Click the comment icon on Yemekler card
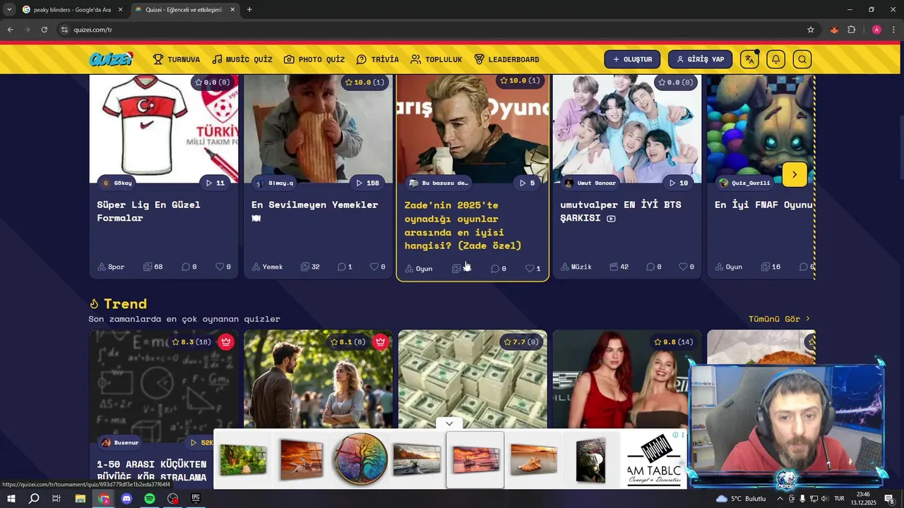The height and width of the screenshot is (508, 904). 341,267
